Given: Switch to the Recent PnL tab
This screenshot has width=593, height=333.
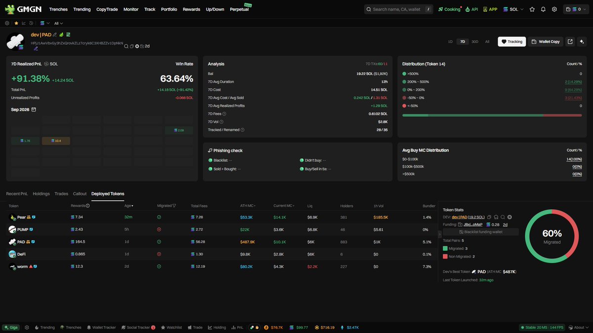Looking at the screenshot, I should tap(17, 194).
